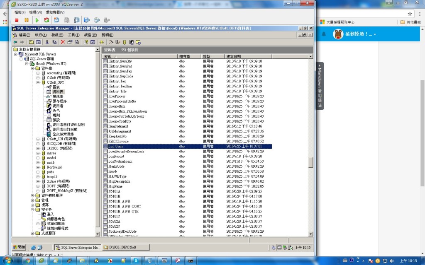Collapse the CtSoft_GFT database node
This screenshot has width=425, height=265.
tap(38, 82)
